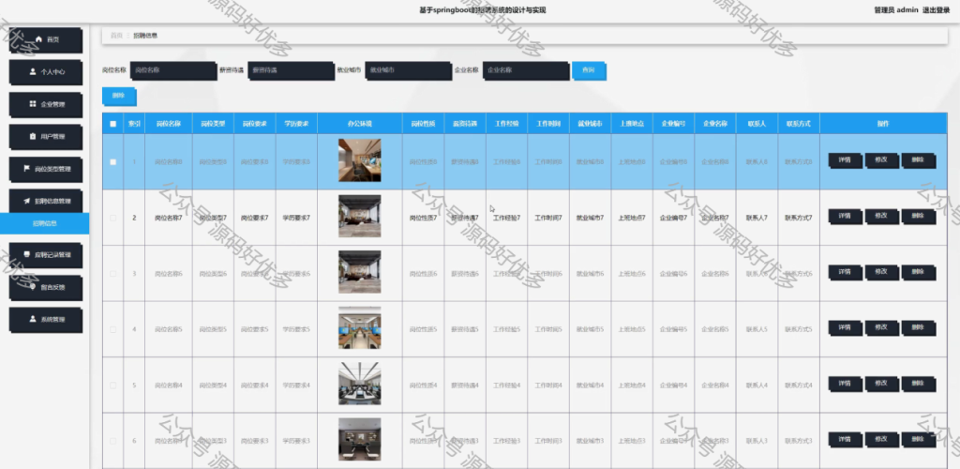Click the 首页 breadcrumb link

(x=116, y=36)
